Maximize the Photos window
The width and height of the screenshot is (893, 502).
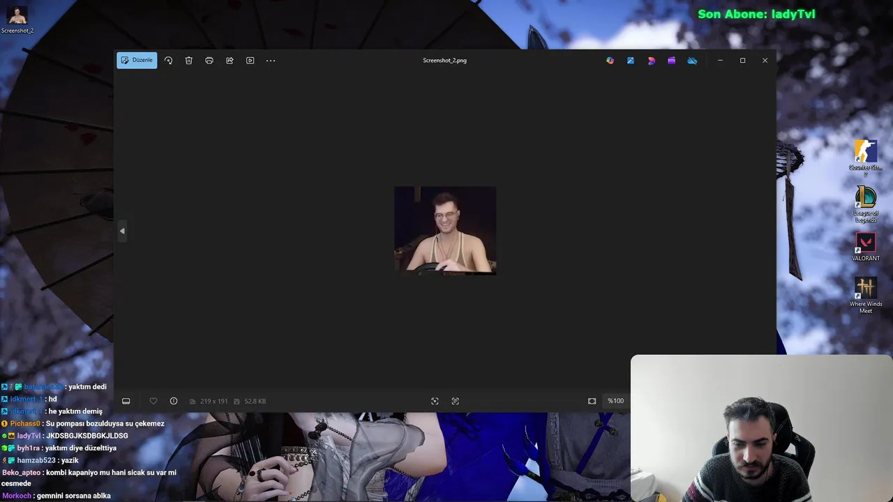point(742,61)
